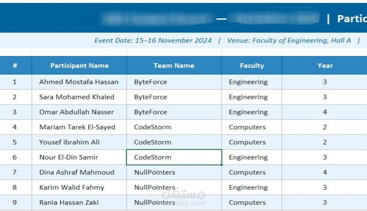The height and width of the screenshot is (211, 367).
Task: Select the Rania Hassan Zaki name cell
Action: pyautogui.click(x=69, y=202)
